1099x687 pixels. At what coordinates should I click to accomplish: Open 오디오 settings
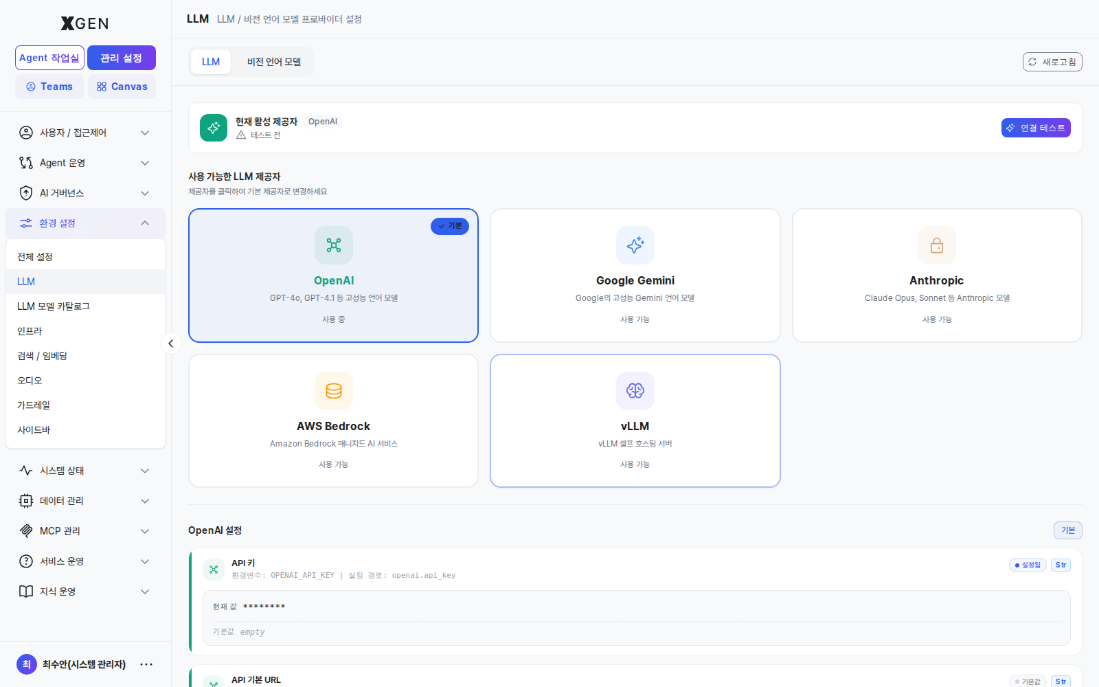click(85, 381)
